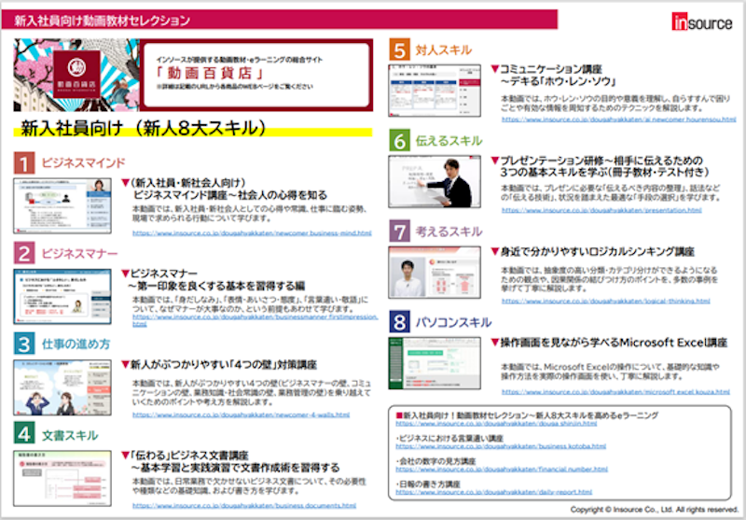Click the number 1 badge for ビジネスマインド
Screen dimensions: 746x520
click(x=24, y=163)
